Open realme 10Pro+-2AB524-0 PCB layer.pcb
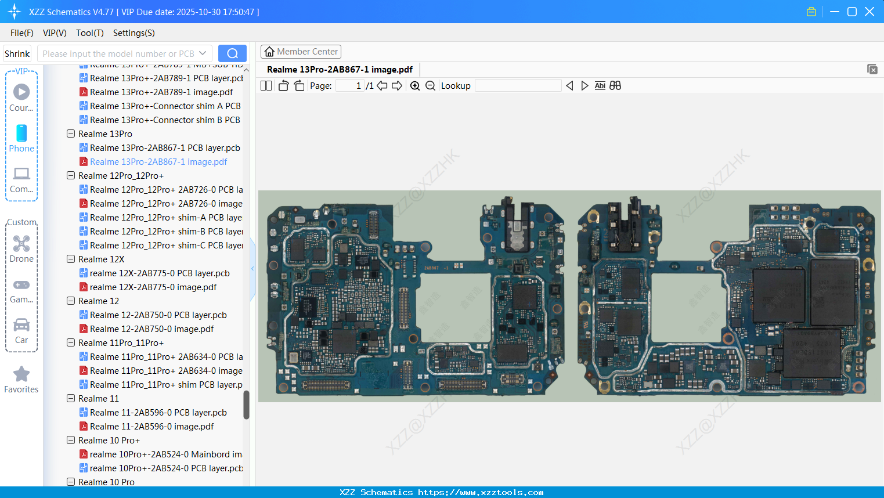This screenshot has width=884, height=498. click(161, 468)
